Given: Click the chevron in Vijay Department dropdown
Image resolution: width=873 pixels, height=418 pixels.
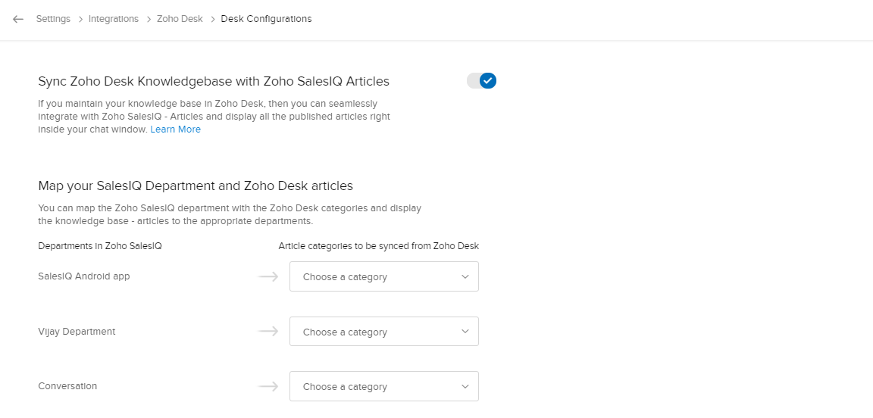Looking at the screenshot, I should (x=465, y=332).
